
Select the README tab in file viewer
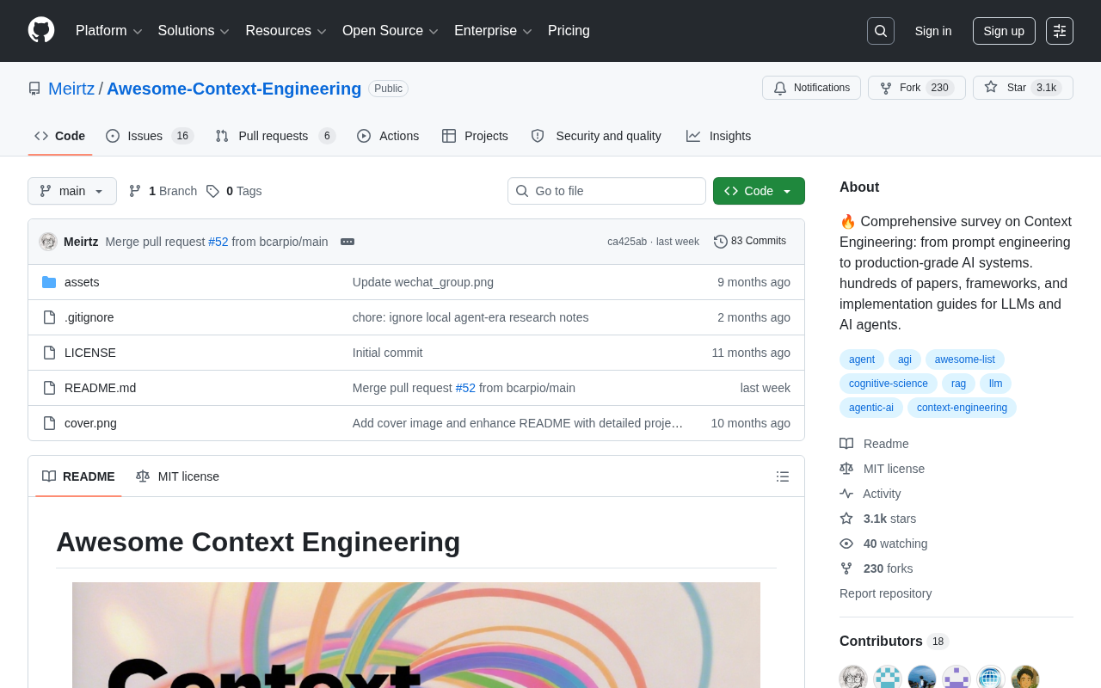click(78, 476)
